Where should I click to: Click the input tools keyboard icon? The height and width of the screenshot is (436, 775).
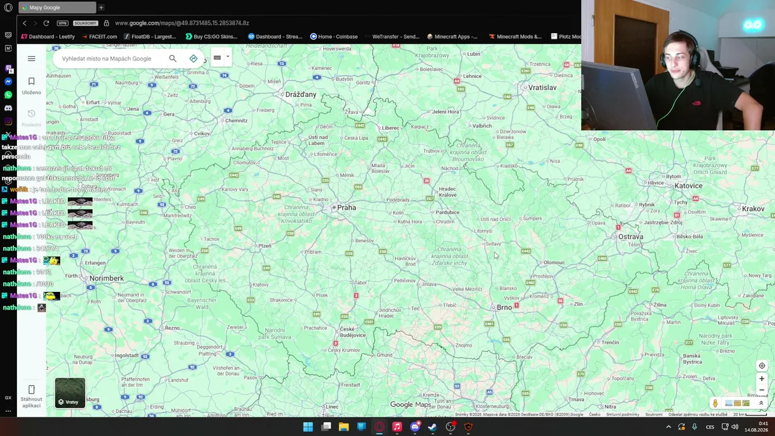(217, 58)
